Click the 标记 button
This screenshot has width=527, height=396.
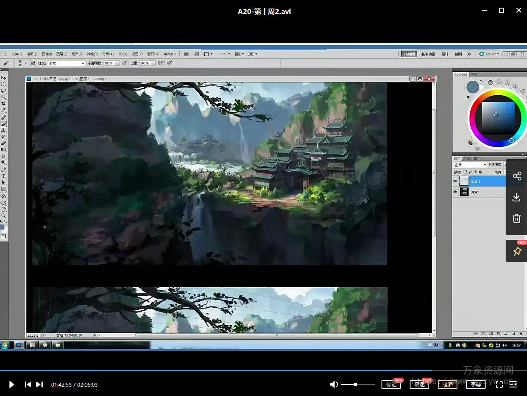tap(391, 384)
